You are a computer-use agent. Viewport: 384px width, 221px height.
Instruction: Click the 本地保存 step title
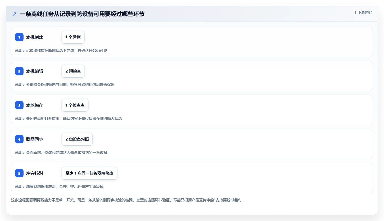35,105
